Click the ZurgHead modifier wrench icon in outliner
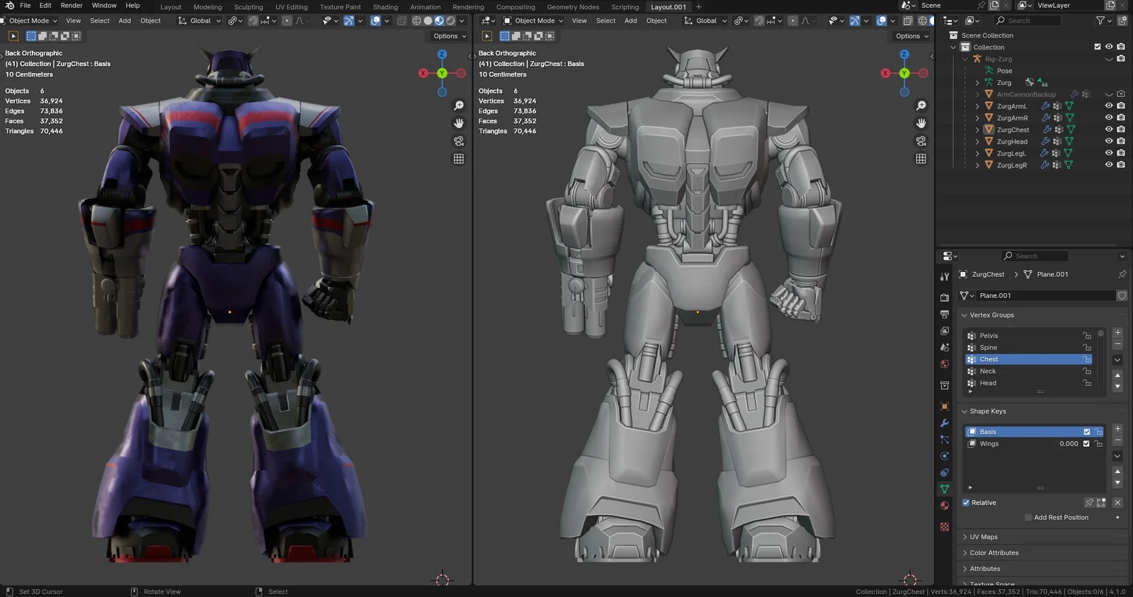 (1046, 142)
